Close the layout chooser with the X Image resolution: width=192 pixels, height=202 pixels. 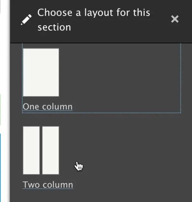click(175, 19)
